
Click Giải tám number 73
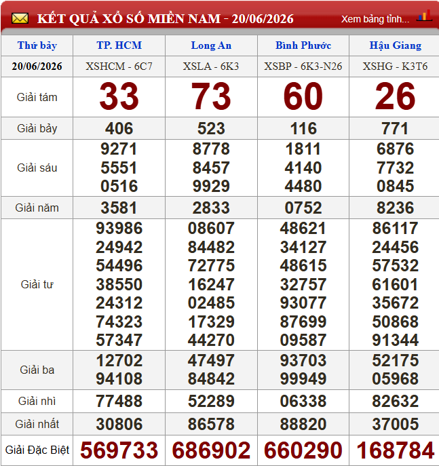[x=211, y=96]
